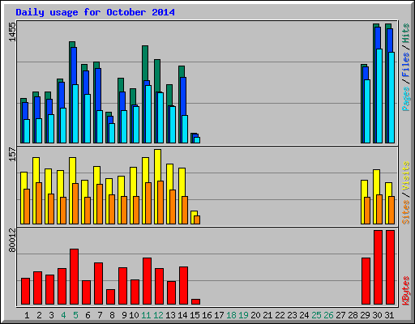415x324 pixels.
Task: Click the green Hits bar for day 12
Action: [157, 75]
